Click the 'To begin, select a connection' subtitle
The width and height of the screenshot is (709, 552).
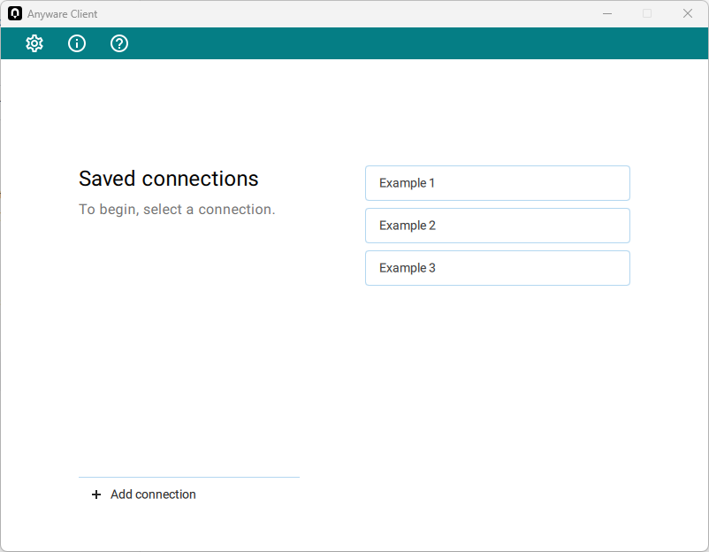point(177,210)
